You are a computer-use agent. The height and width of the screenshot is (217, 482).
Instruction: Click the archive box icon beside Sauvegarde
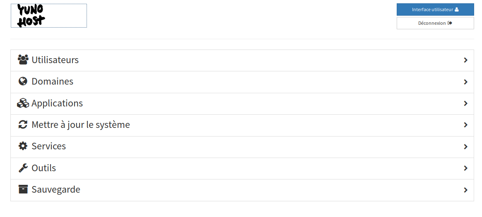[23, 189]
